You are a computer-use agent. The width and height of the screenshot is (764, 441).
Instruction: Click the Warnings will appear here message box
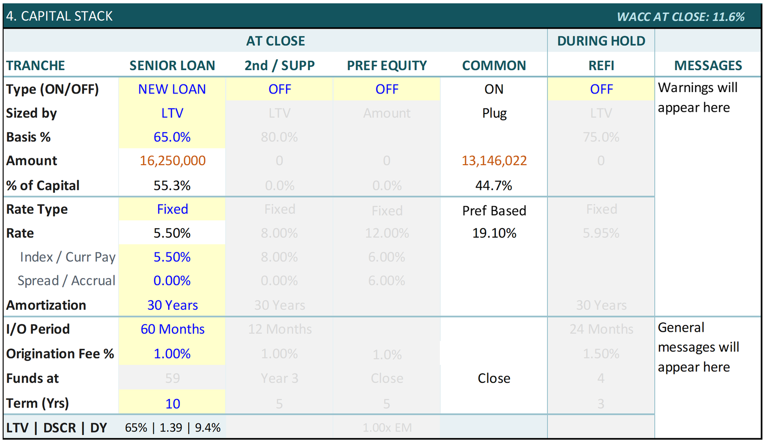click(708, 196)
